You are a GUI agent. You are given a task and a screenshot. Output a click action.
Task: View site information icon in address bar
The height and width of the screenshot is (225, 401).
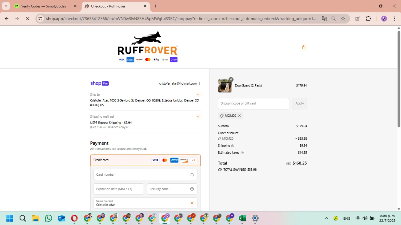[40, 19]
